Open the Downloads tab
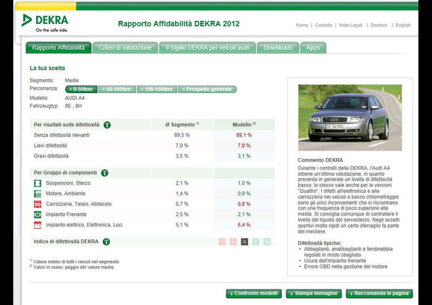 (278, 48)
